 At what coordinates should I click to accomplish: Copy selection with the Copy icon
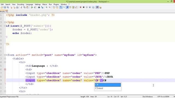tap(24, 7)
